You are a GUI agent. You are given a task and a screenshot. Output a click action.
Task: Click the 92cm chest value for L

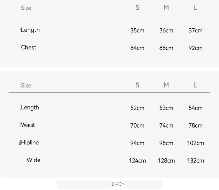click(196, 48)
